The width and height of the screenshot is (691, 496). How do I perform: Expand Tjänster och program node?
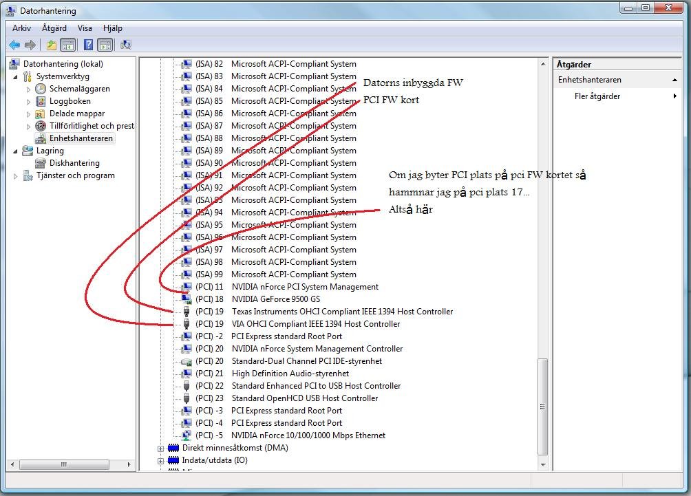pos(16,176)
